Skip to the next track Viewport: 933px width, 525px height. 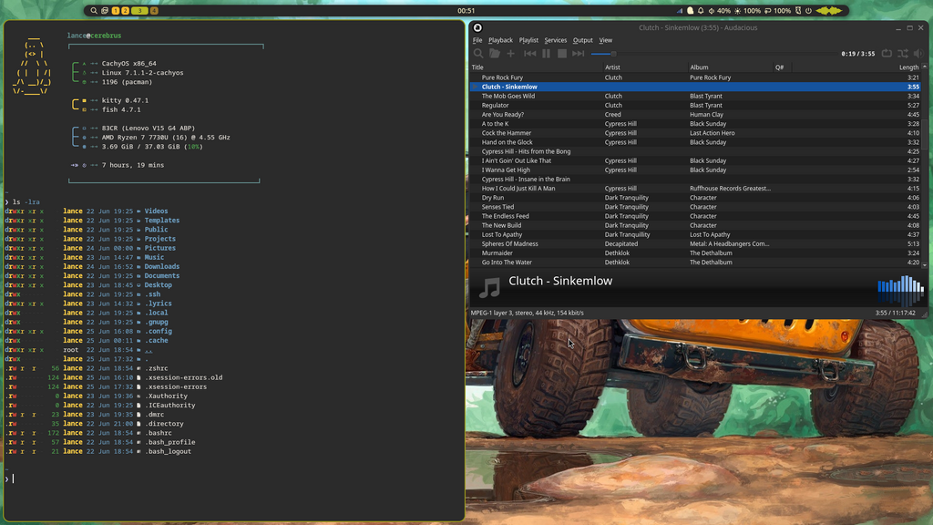click(x=578, y=54)
